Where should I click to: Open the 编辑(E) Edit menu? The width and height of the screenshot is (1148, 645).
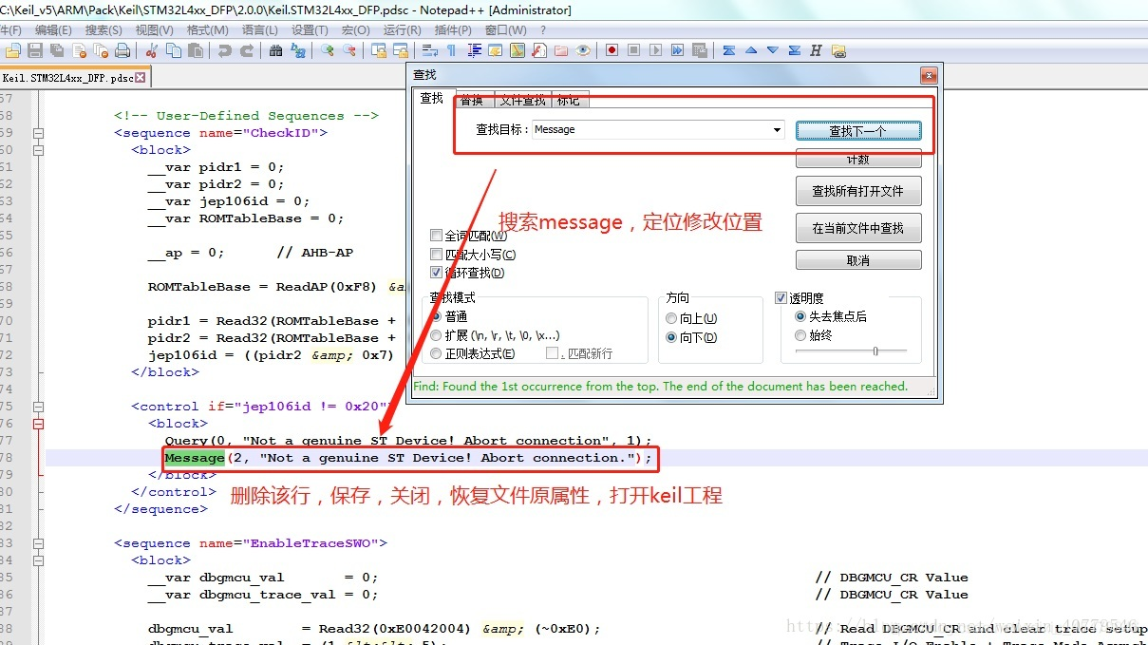pyautogui.click(x=52, y=29)
